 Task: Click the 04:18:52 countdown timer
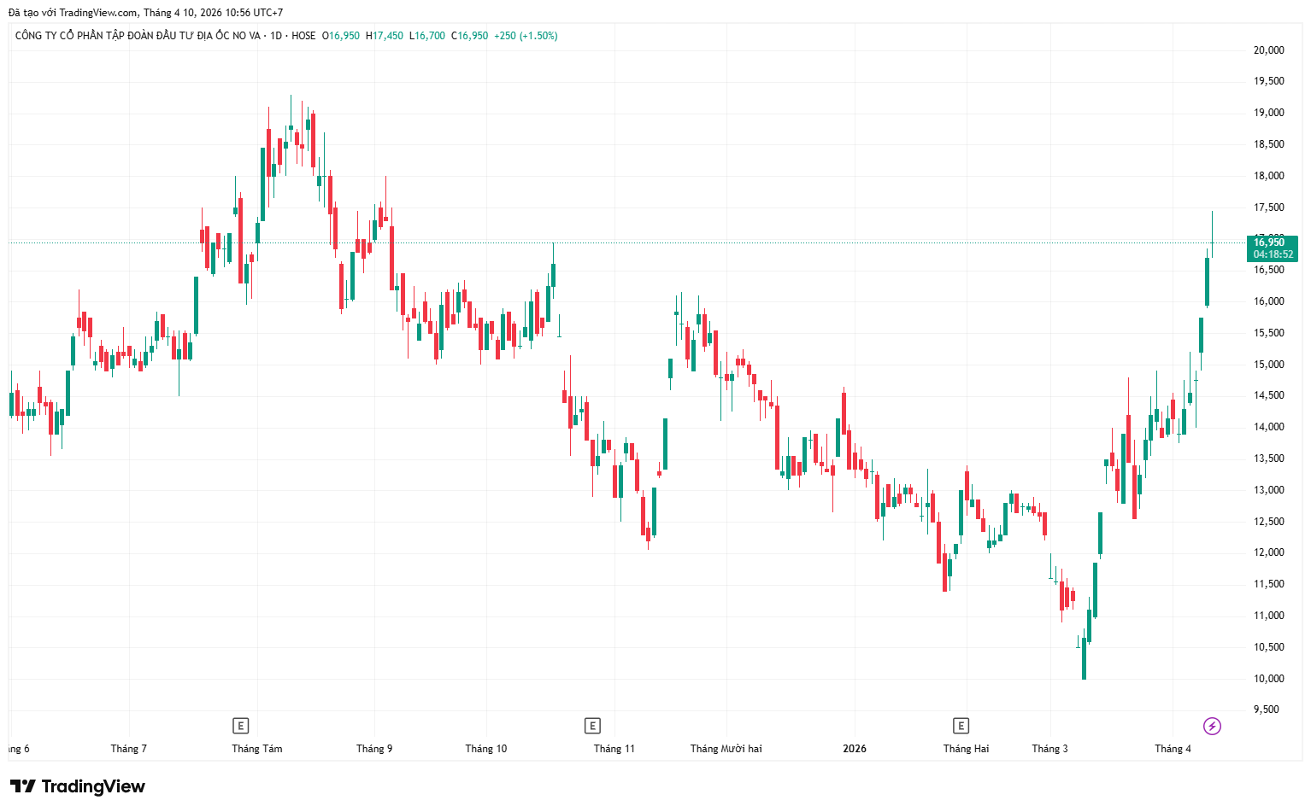click(x=1273, y=254)
